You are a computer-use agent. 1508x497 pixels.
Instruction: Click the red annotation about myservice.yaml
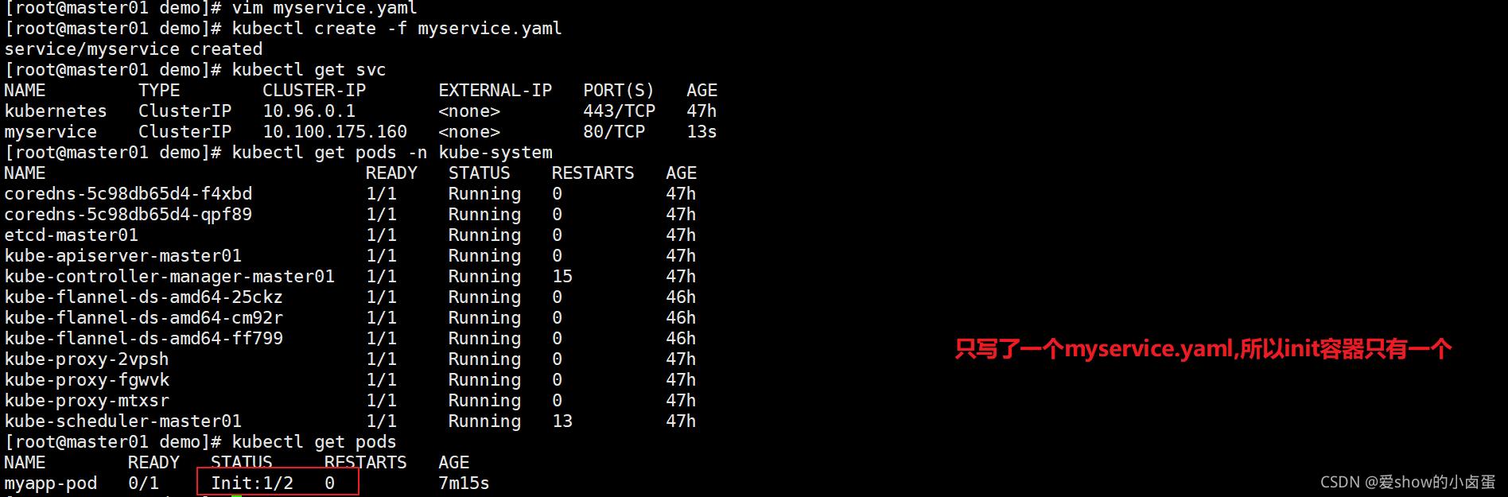coord(1203,349)
